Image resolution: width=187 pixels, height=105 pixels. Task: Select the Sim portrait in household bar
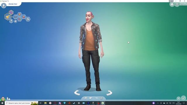click(3, 99)
